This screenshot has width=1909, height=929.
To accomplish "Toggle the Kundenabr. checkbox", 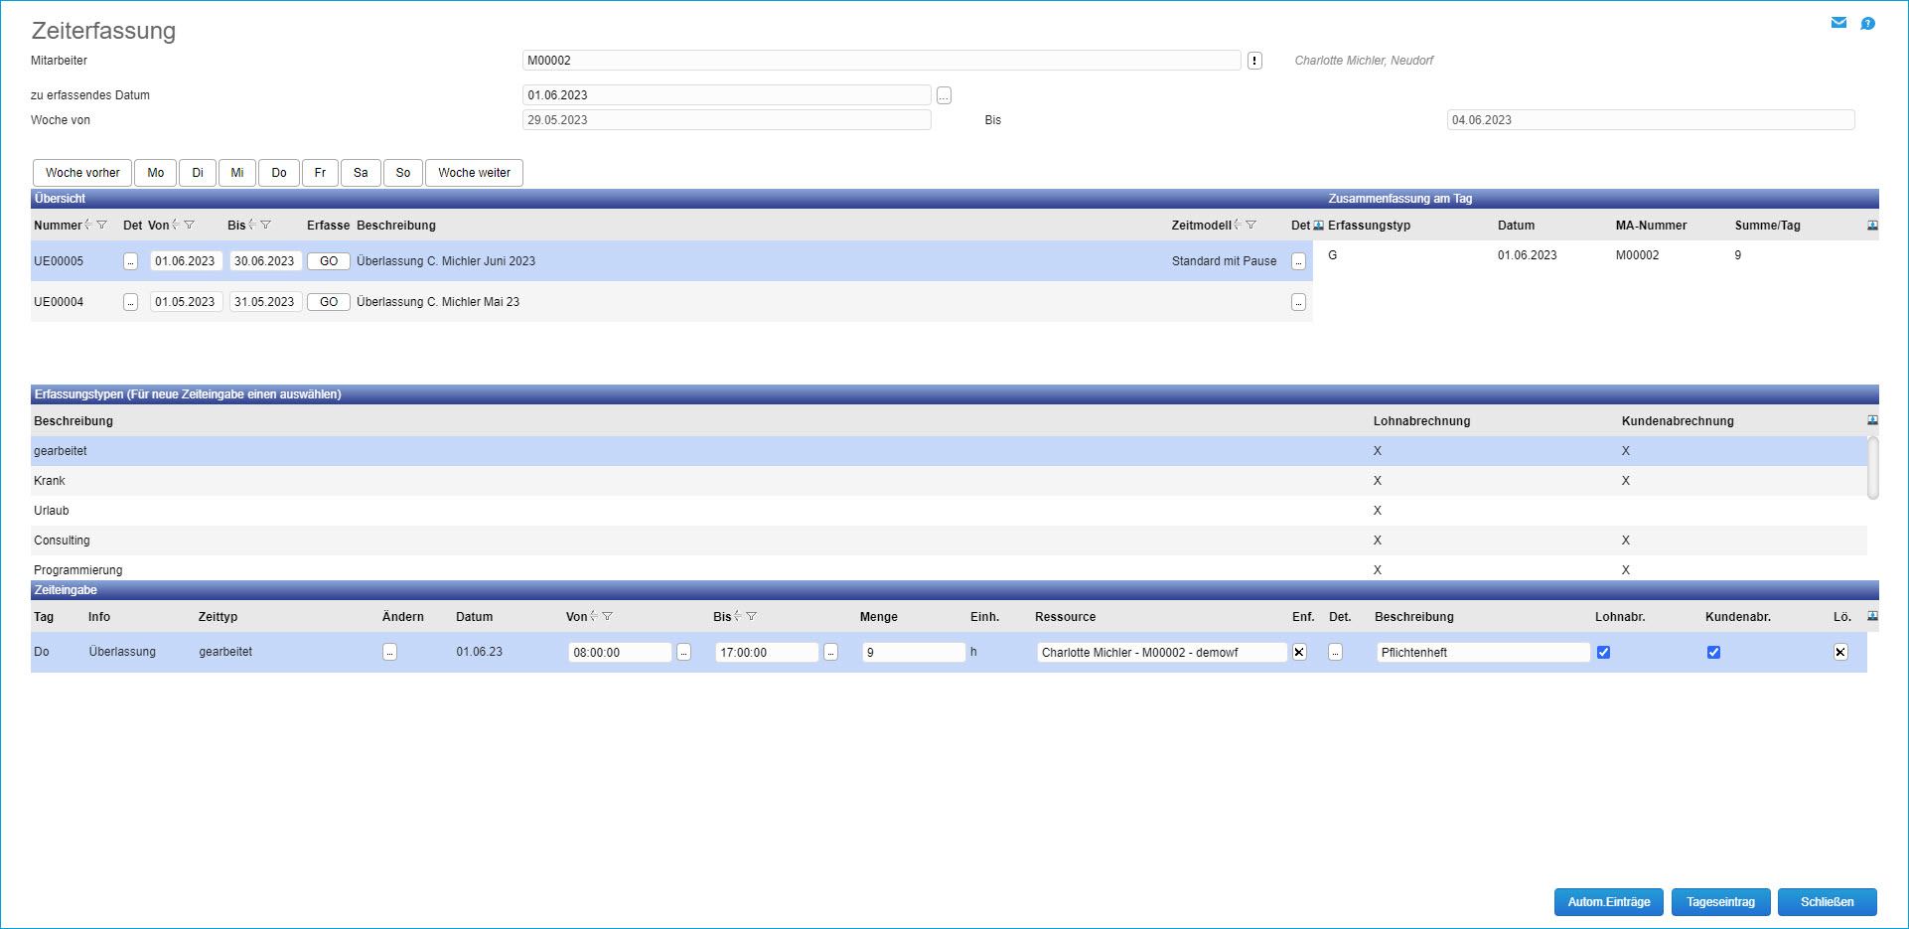I will point(1713,653).
